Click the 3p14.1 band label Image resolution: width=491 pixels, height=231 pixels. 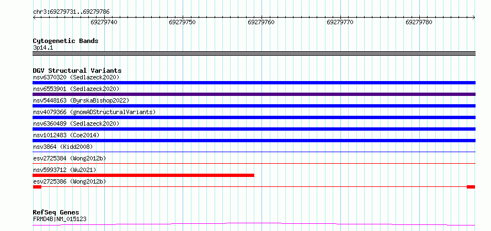pyautogui.click(x=43, y=48)
